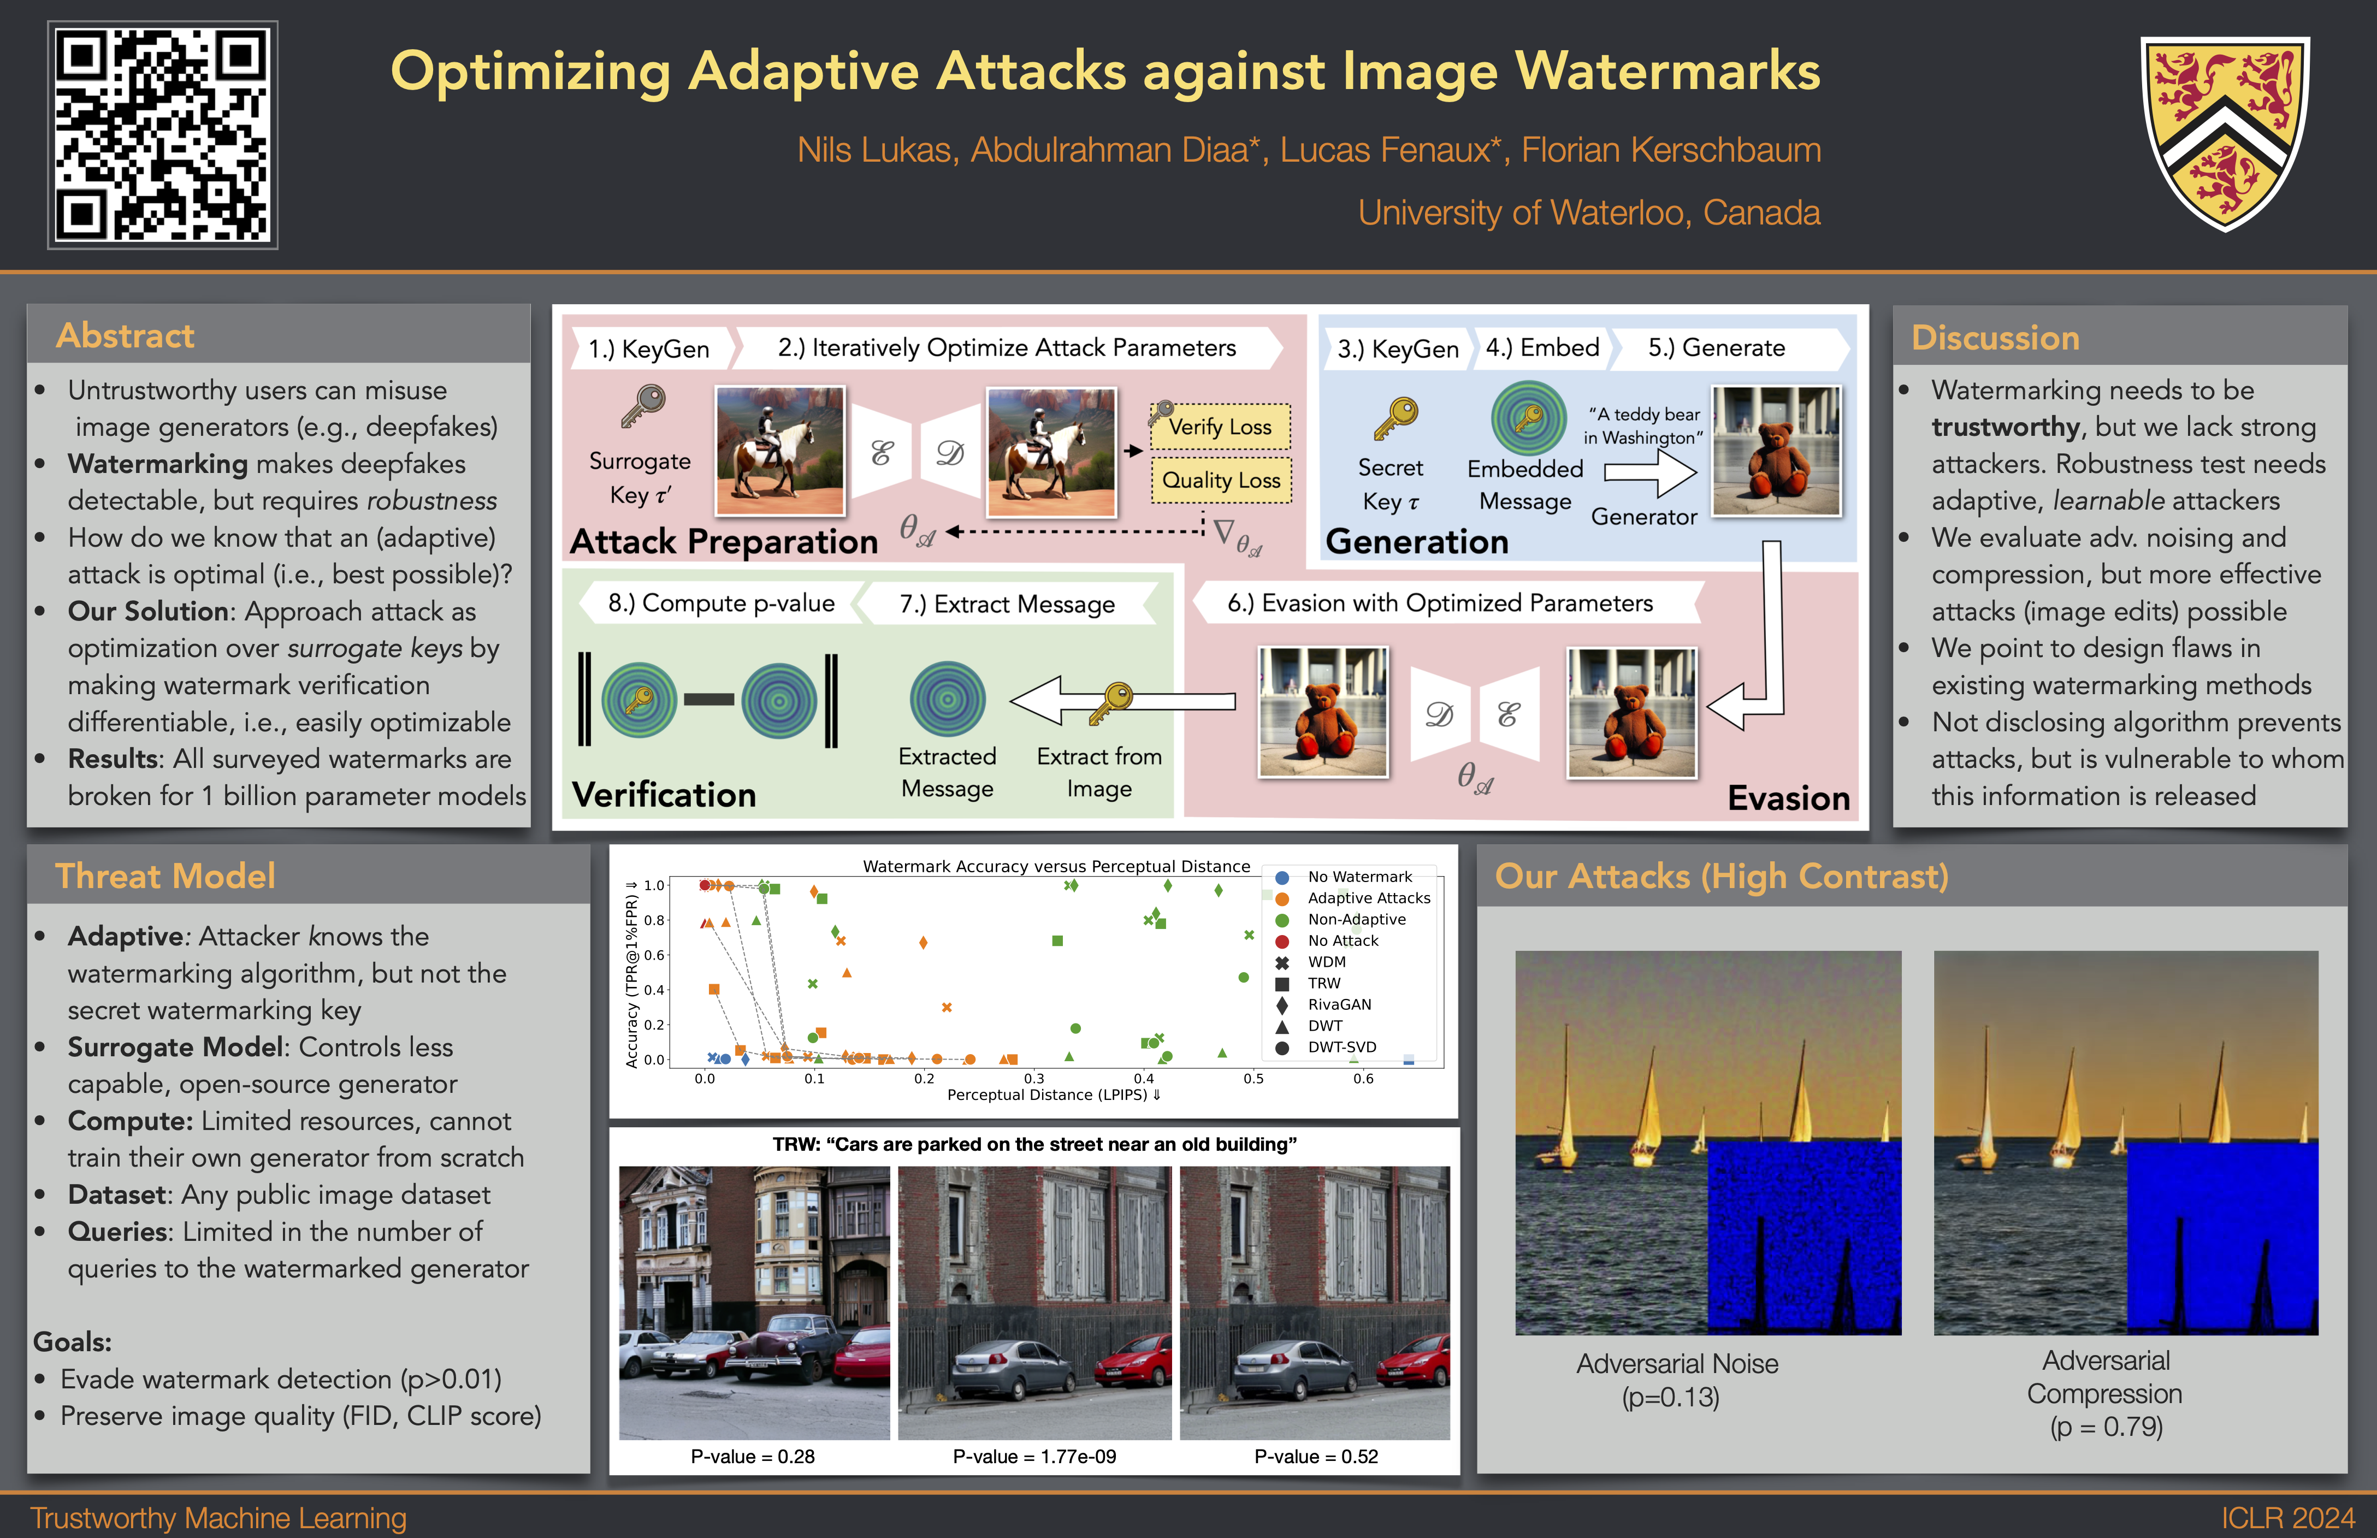Click the University of Waterloo crest logo
Screen dimensions: 2377x1538
click(x=2224, y=132)
